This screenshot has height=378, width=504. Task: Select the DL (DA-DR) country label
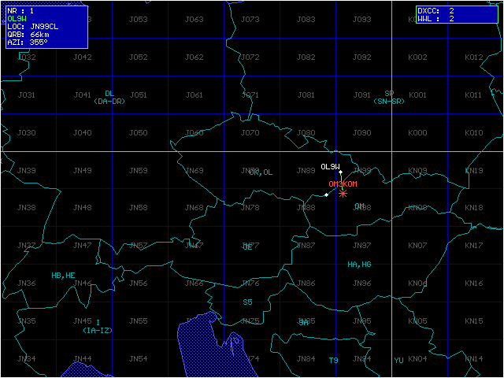[x=109, y=97]
